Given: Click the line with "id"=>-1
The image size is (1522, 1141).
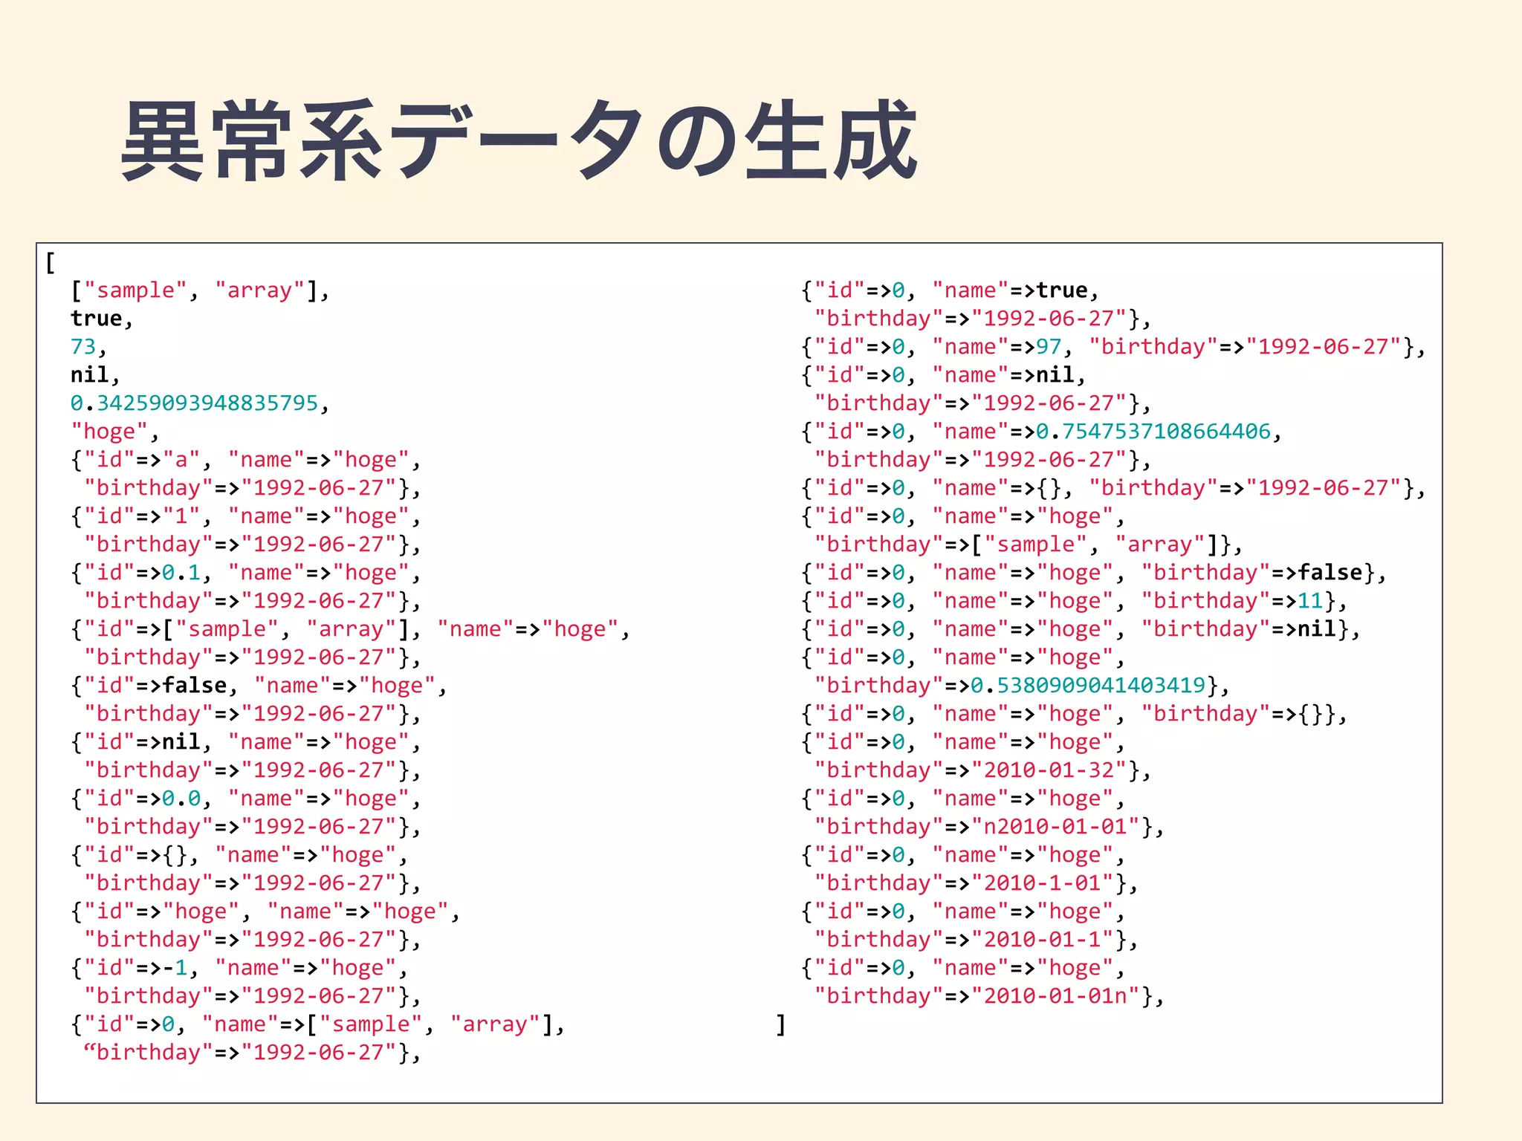Looking at the screenshot, I should (239, 968).
